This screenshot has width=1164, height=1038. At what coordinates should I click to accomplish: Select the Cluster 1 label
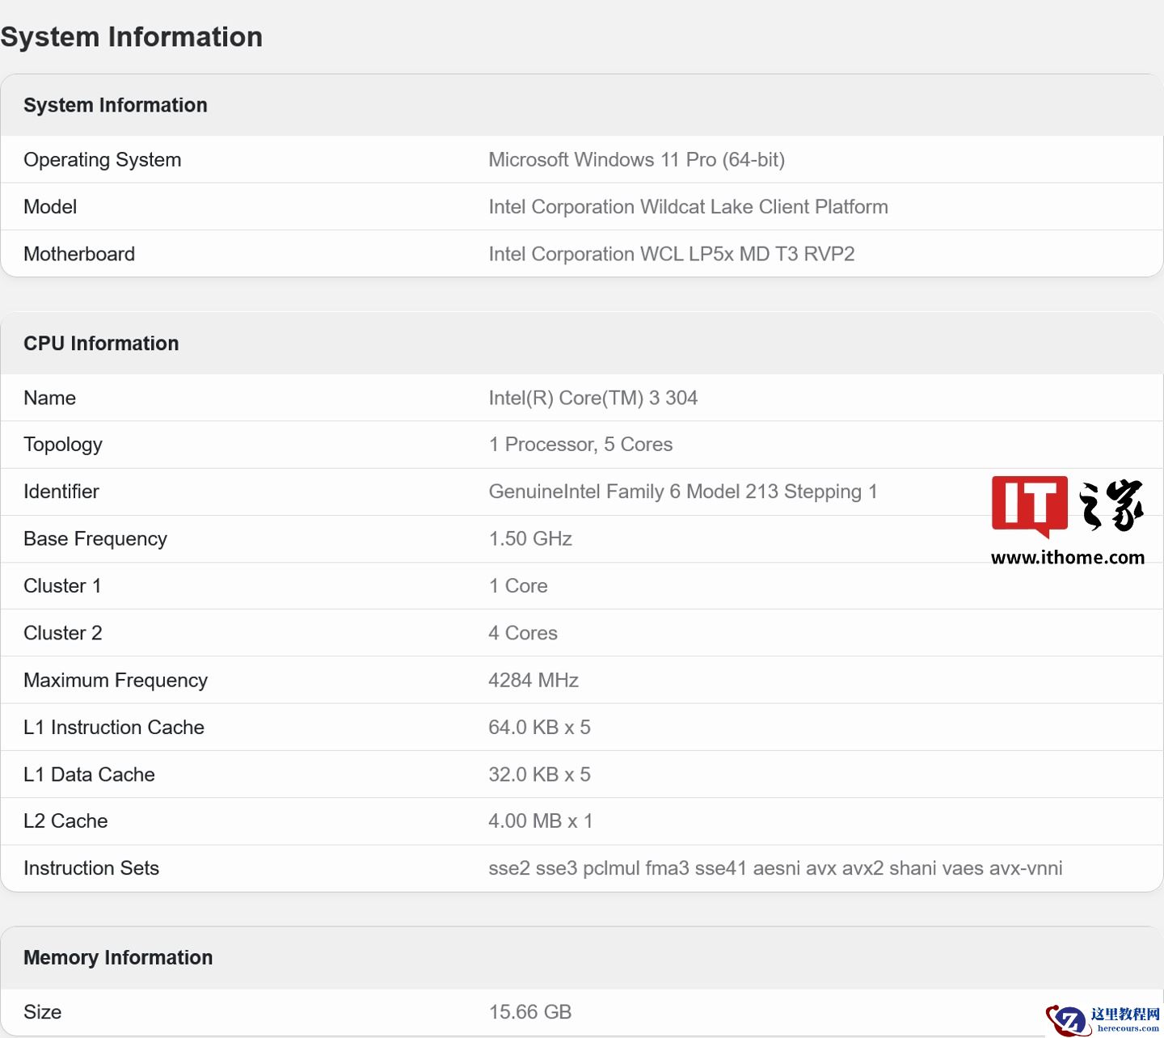pos(62,585)
